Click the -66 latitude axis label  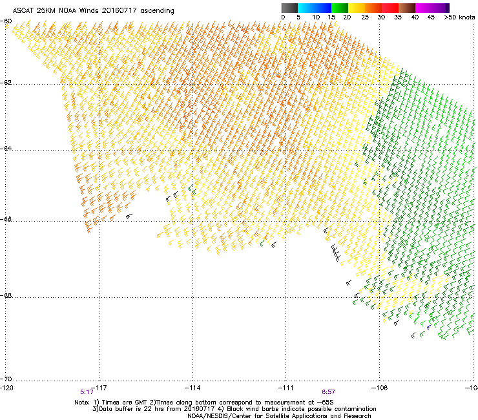click(x=6, y=219)
